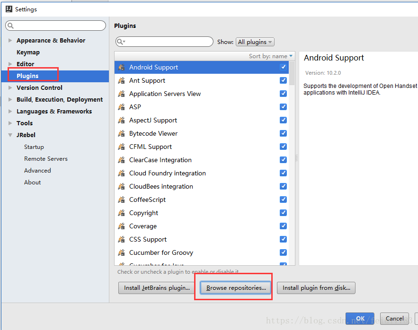Click the Ant Support plugin icon
Viewport: 418px width, 330px height.
click(x=122, y=80)
